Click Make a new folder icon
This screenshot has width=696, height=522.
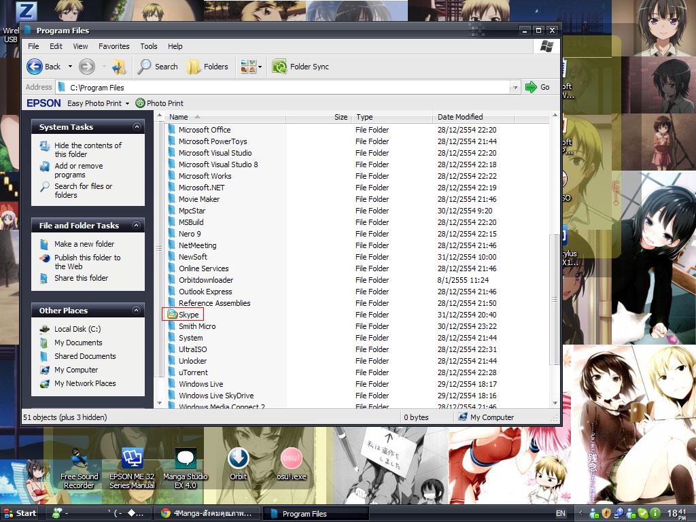coord(44,244)
